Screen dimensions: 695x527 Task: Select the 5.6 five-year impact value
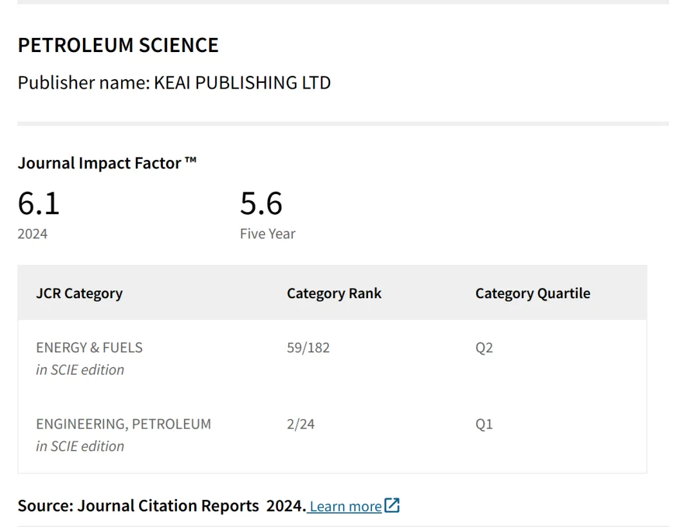261,204
